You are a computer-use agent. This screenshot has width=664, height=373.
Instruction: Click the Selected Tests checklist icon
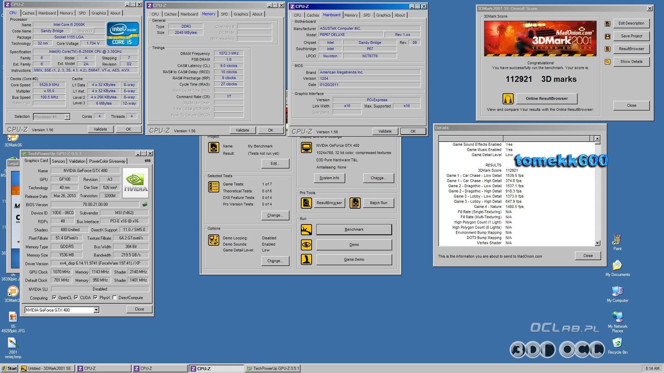click(x=214, y=187)
